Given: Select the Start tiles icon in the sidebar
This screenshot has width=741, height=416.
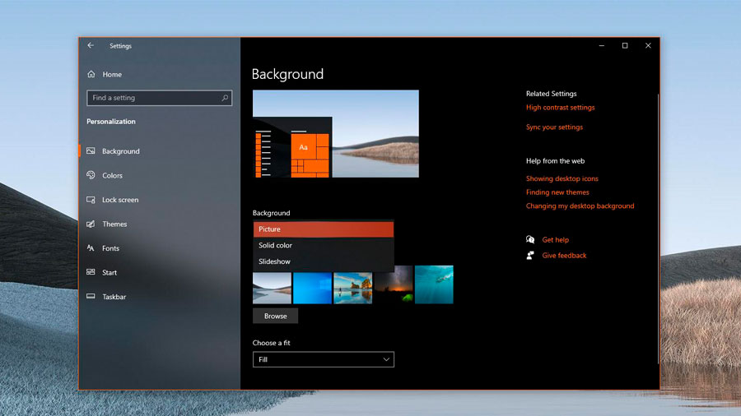Looking at the screenshot, I should (91, 272).
